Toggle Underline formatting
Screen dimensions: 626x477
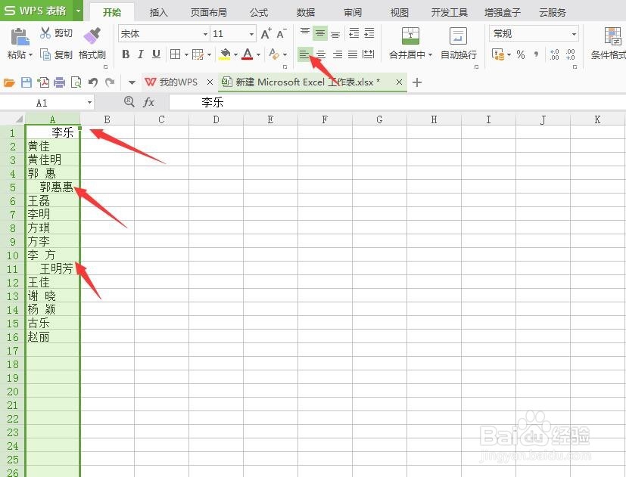click(x=156, y=54)
